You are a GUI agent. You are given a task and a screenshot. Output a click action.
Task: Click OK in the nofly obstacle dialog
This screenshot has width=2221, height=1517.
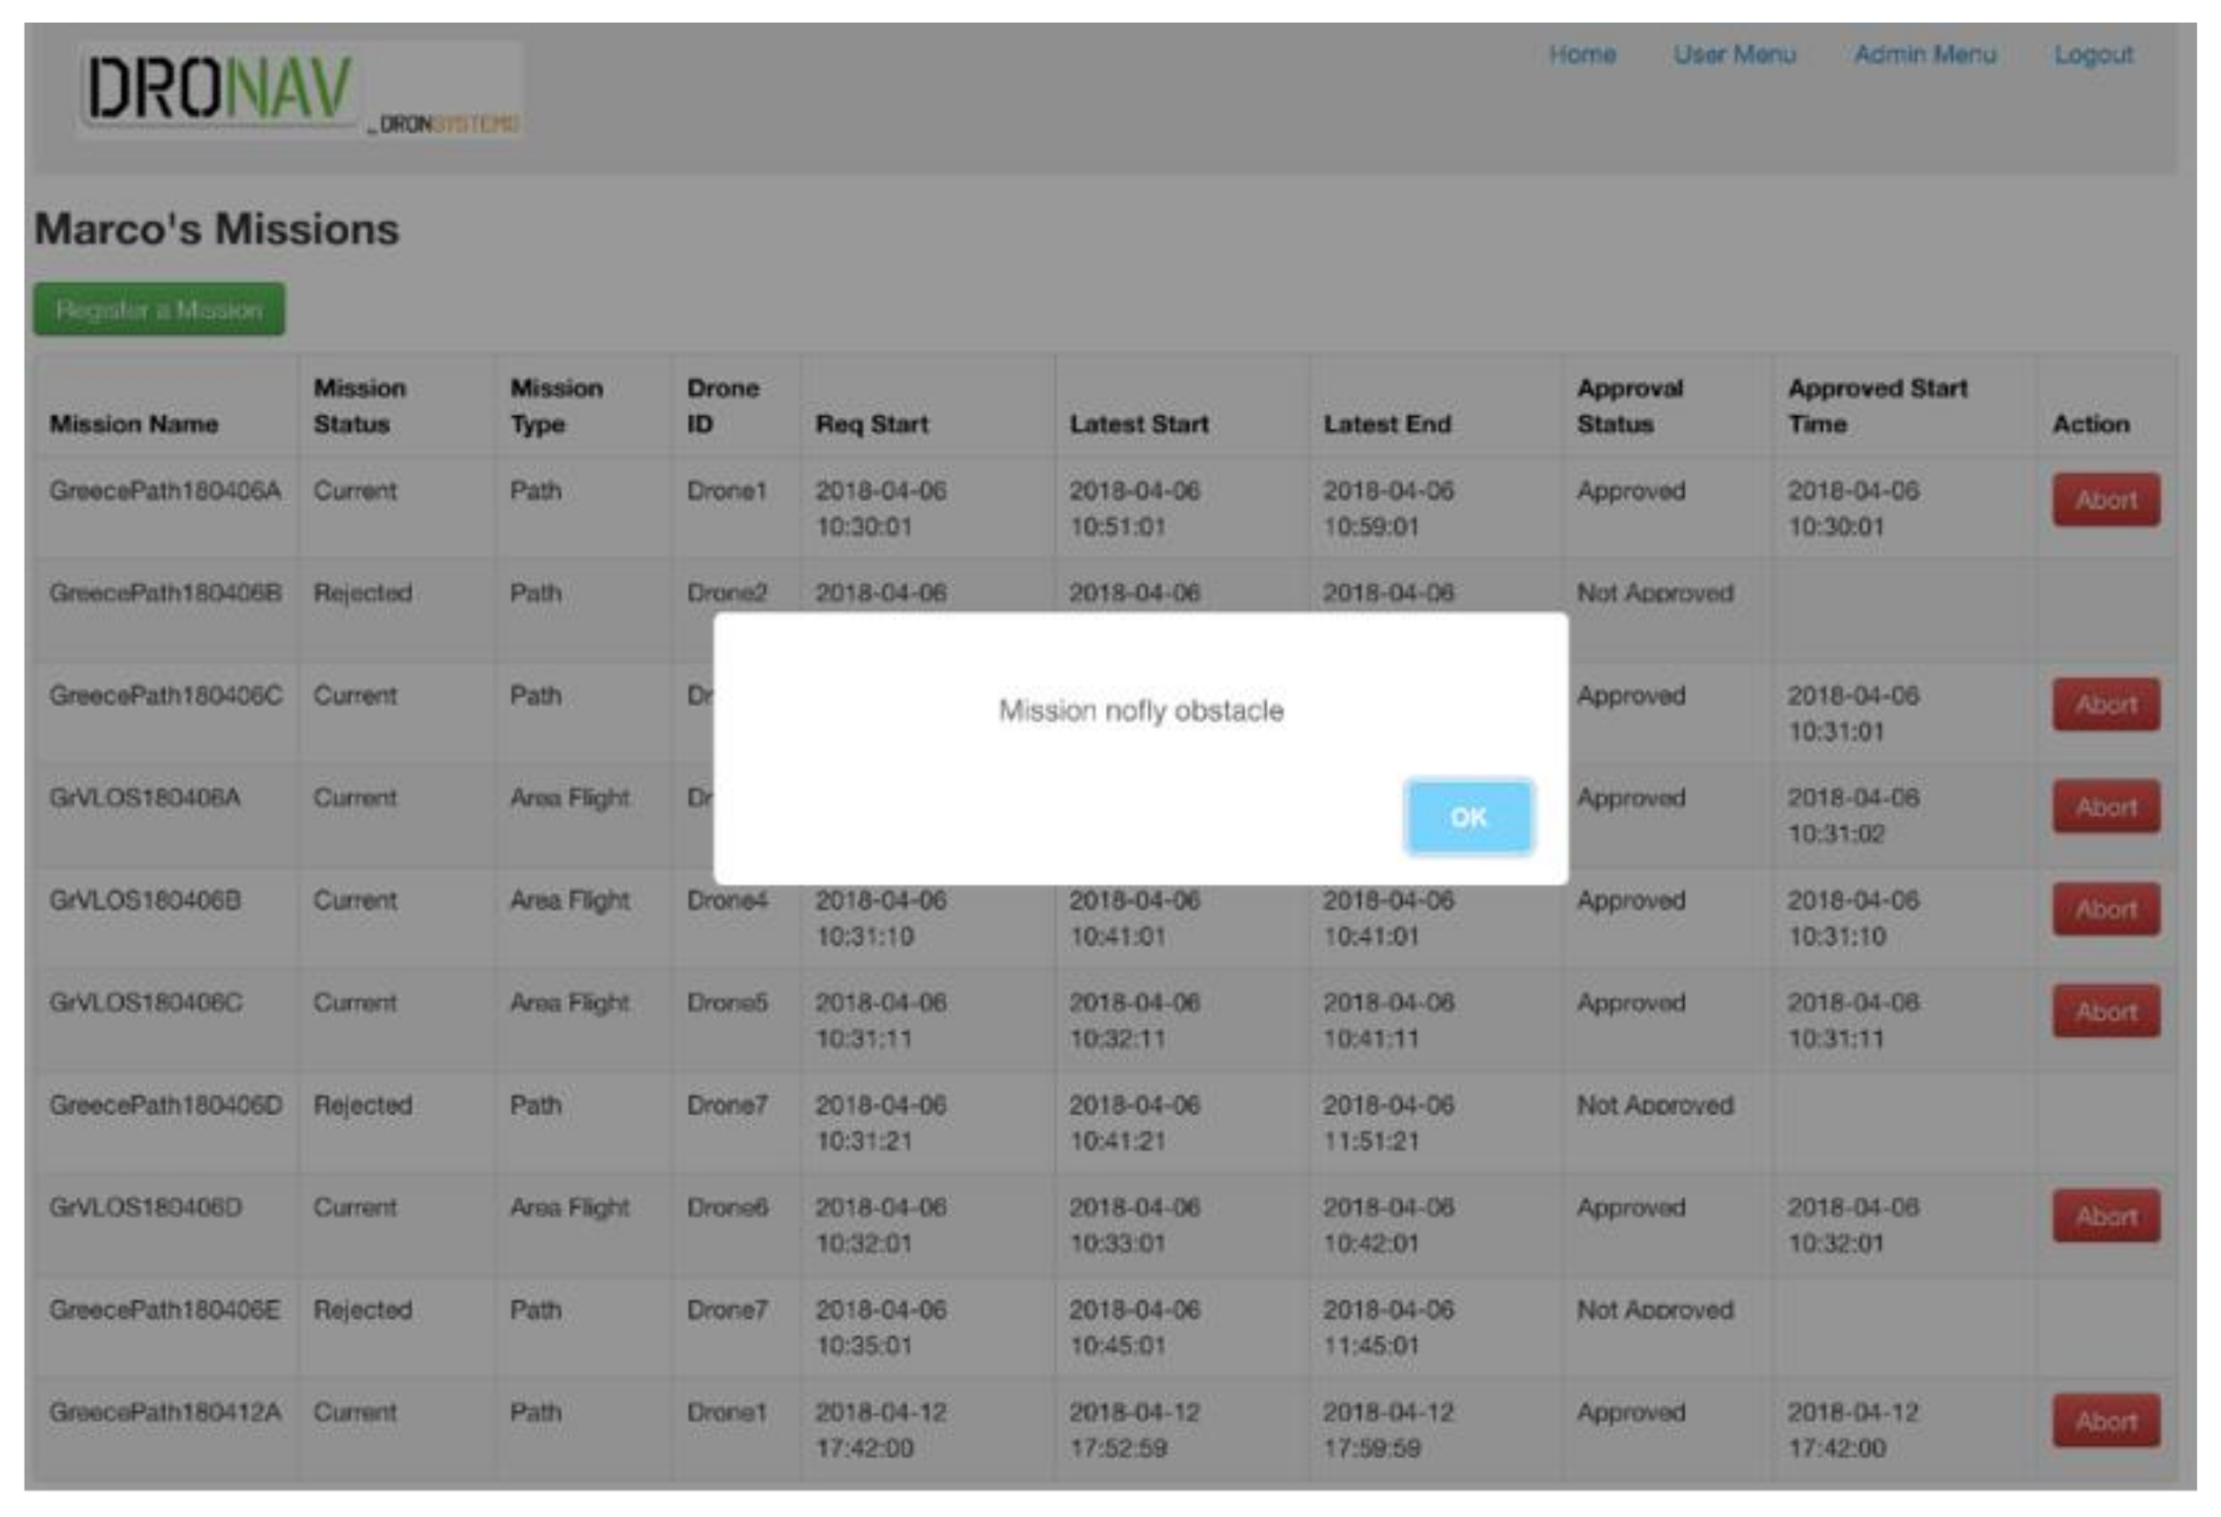1468,817
